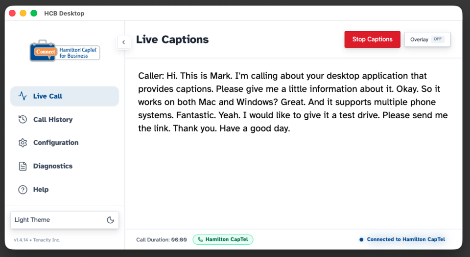This screenshot has width=470, height=257.
Task: Stop Captions with the red button
Action: click(x=372, y=39)
